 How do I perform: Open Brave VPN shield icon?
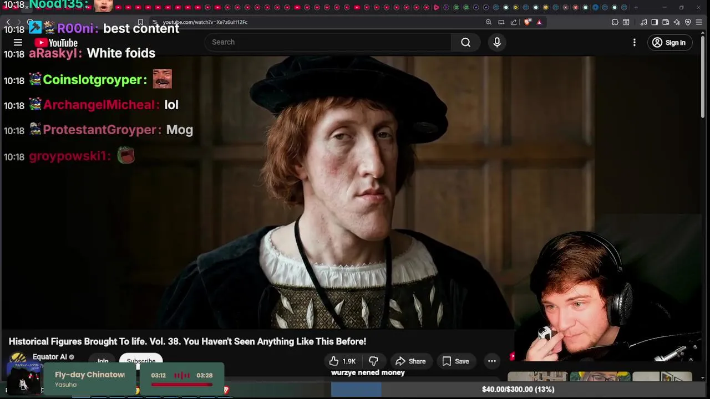688,22
